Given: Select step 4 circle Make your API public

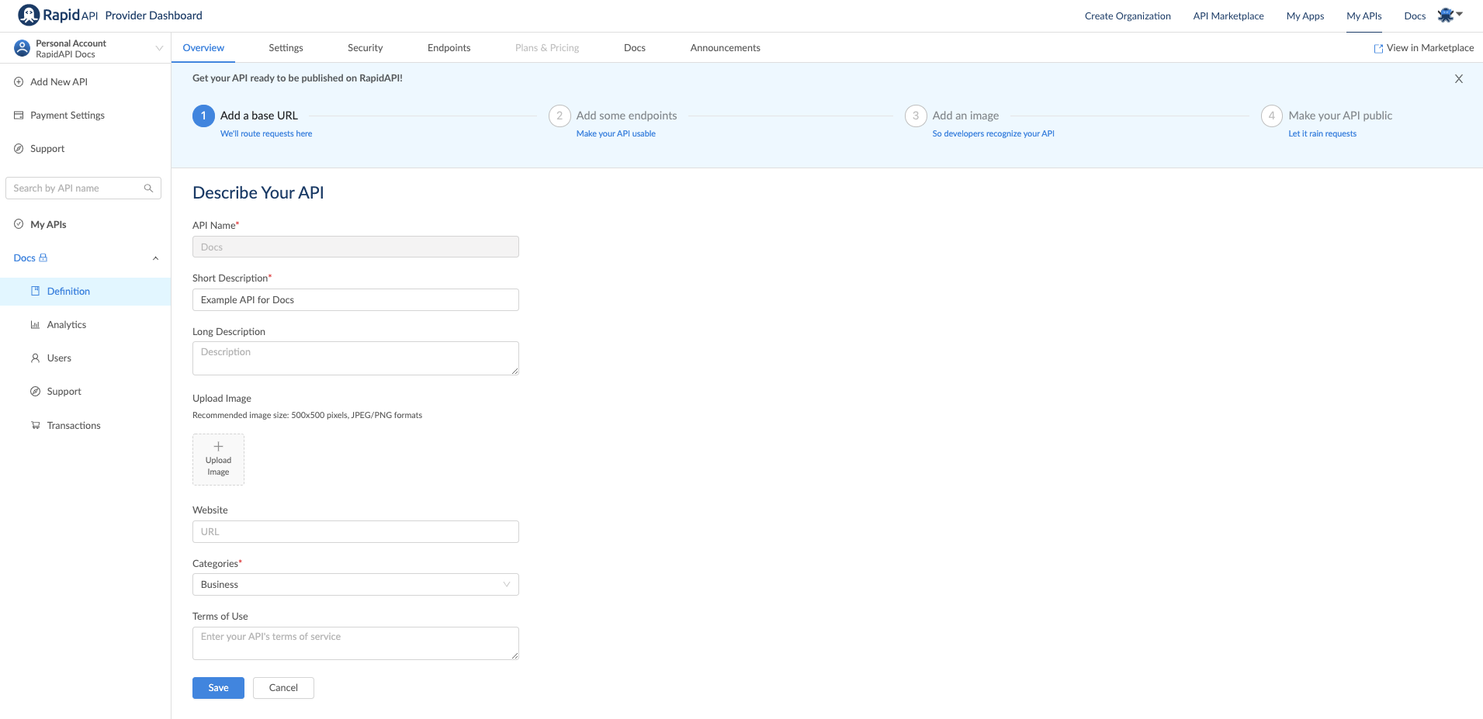Looking at the screenshot, I should (1272, 116).
